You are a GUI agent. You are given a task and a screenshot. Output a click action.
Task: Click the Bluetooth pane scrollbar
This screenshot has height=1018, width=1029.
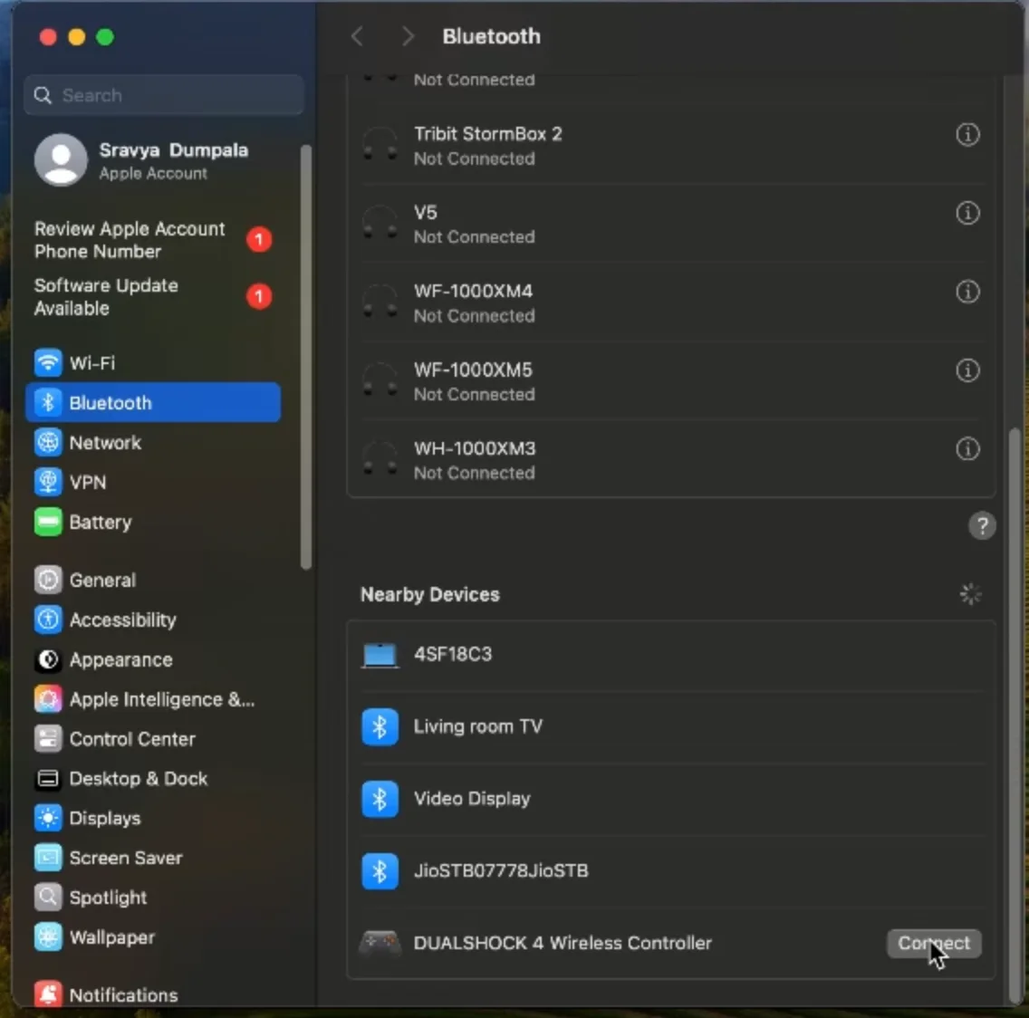click(x=1015, y=715)
